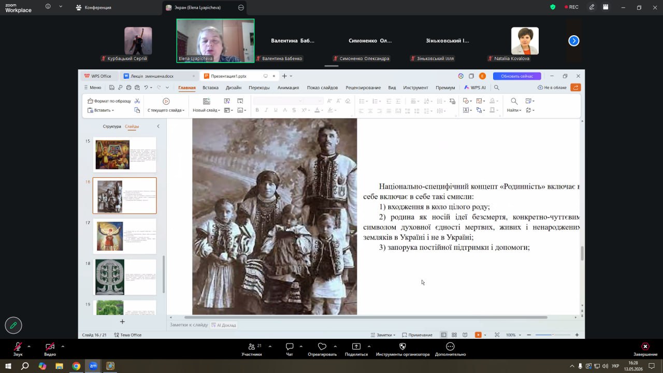Click the print icon in quick toolbar

(129, 88)
